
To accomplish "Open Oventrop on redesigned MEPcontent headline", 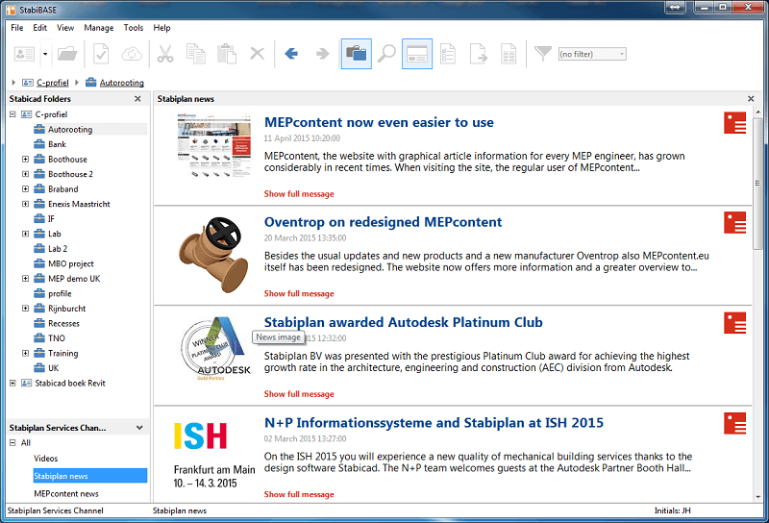I will [x=383, y=222].
